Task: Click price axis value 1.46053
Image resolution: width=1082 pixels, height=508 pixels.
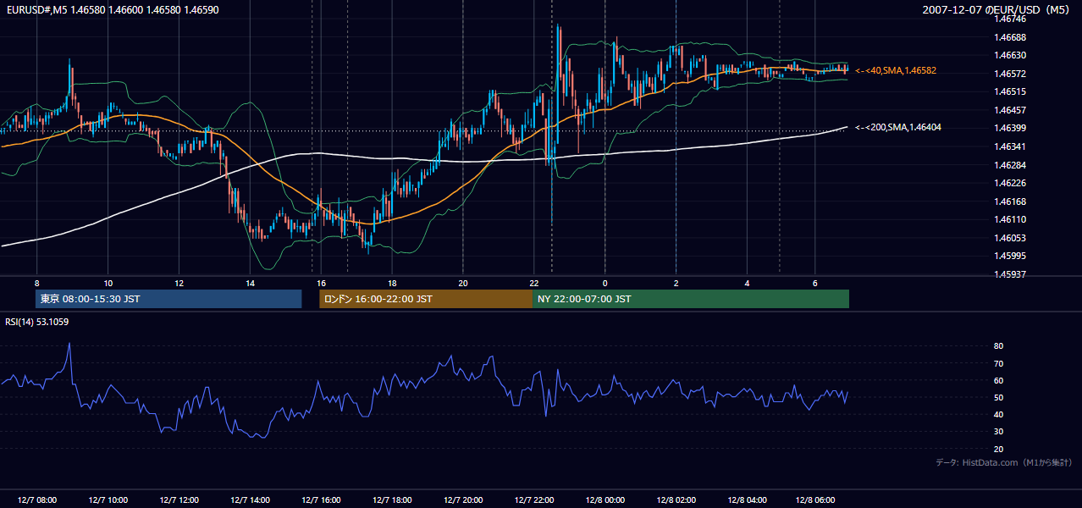Action: click(1009, 238)
